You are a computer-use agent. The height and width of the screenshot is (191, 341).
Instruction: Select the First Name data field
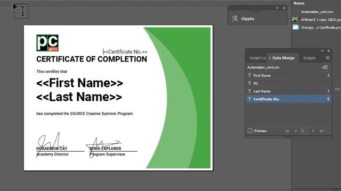point(288,75)
